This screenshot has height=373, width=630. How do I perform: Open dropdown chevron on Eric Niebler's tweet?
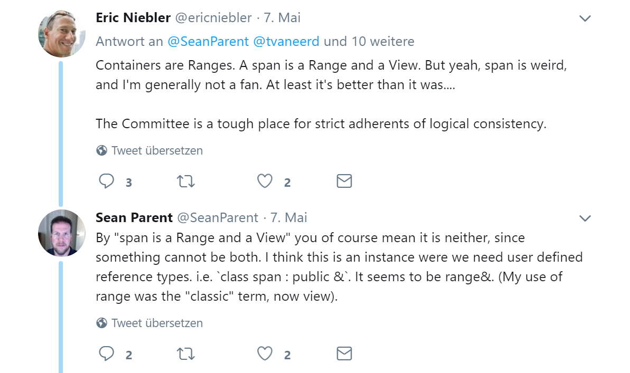pos(585,18)
